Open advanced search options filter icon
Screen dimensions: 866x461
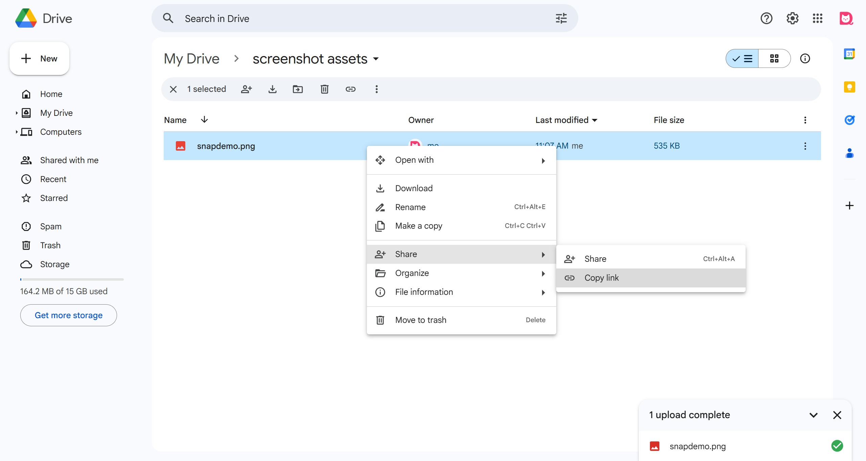click(561, 18)
